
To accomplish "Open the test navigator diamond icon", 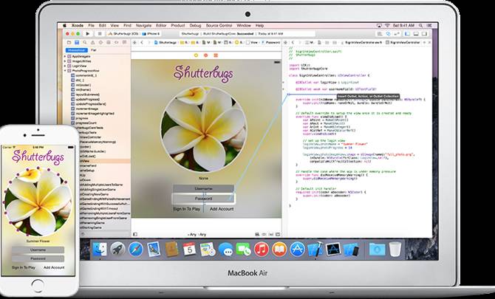I will [x=100, y=42].
